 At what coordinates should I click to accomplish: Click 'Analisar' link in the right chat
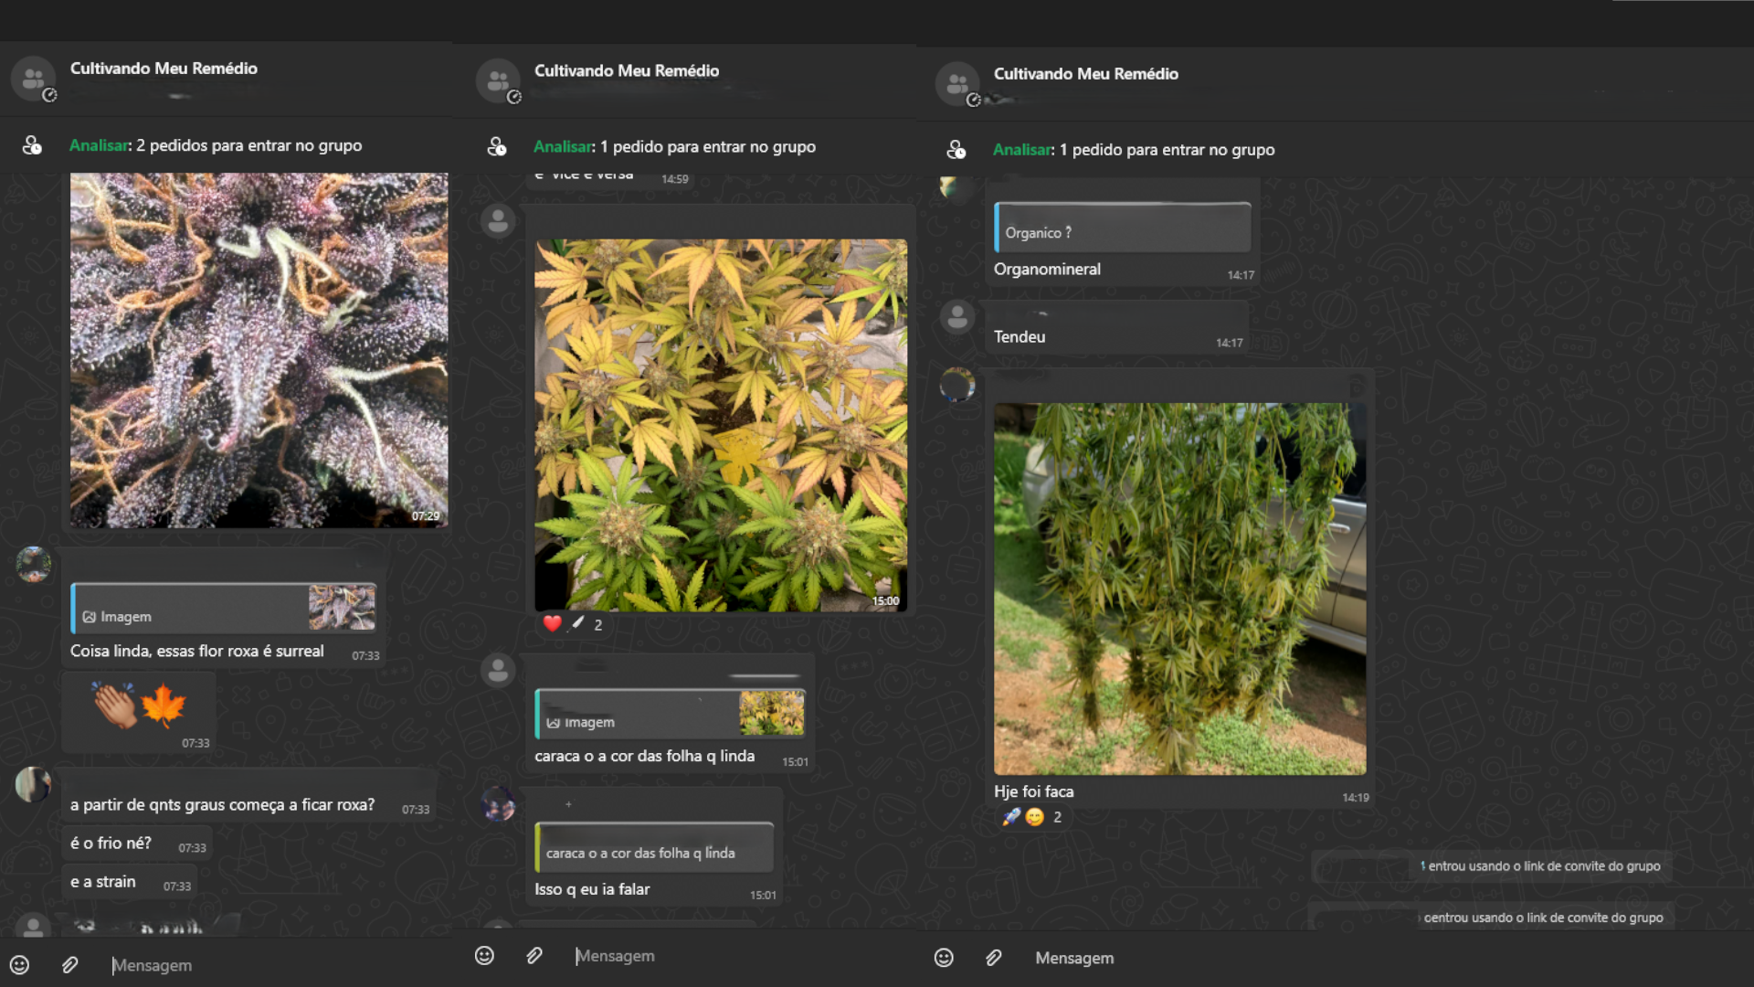1022,150
